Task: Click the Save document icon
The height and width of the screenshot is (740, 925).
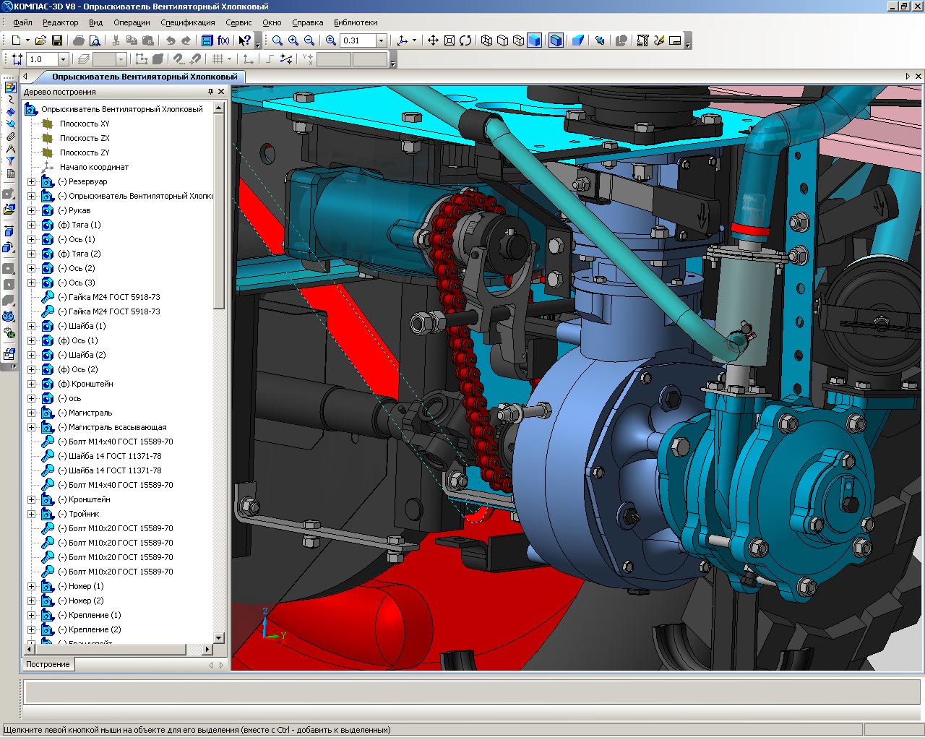Action: 57,40
